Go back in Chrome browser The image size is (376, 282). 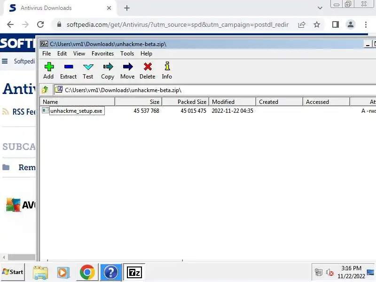coord(10,24)
